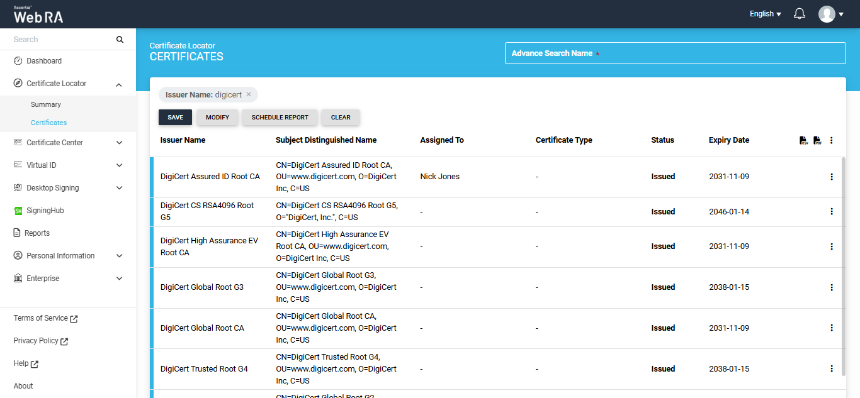
Task: Expand the Personal Information section
Action: (120, 256)
